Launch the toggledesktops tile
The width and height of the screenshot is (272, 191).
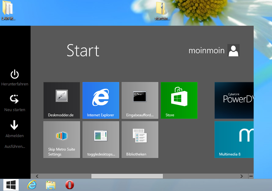click(101, 140)
